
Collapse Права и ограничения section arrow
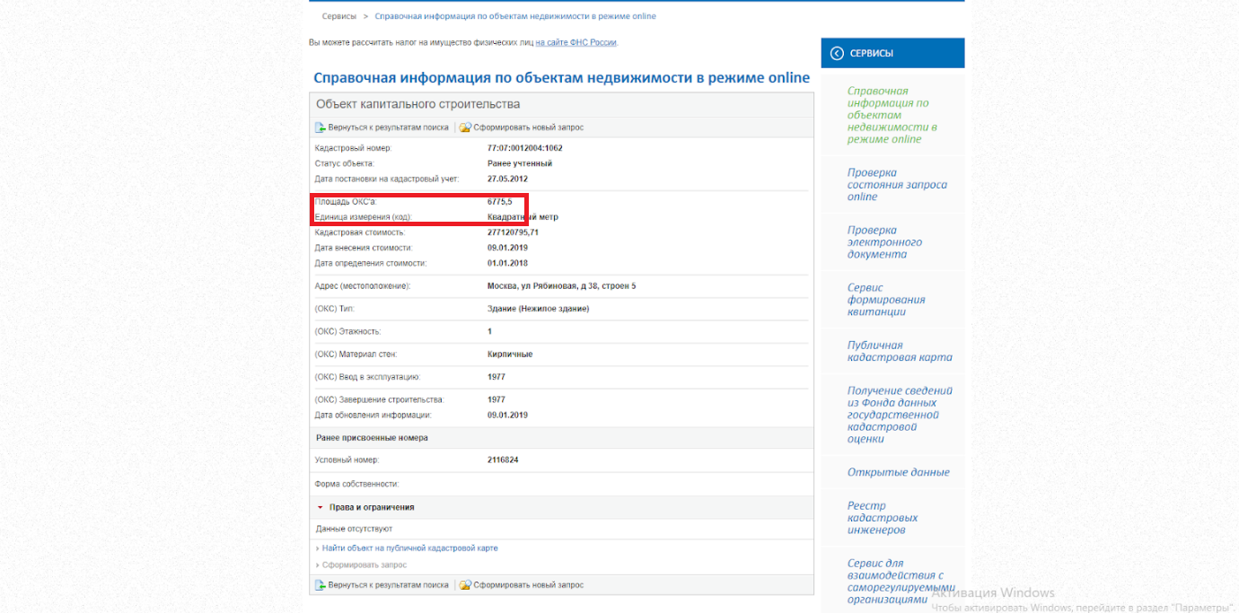[320, 508]
